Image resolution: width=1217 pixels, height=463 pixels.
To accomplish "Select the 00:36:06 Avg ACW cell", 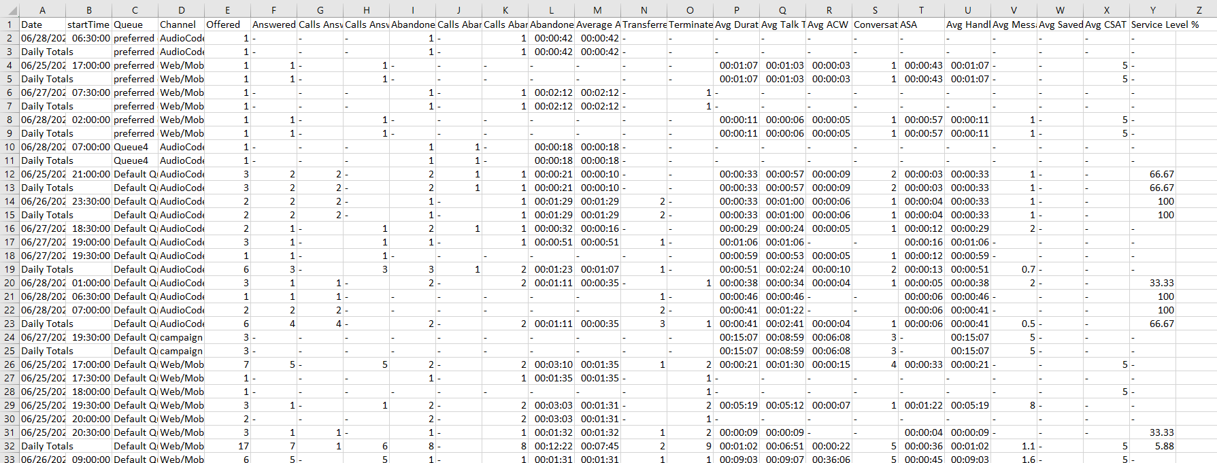I will 829,459.
